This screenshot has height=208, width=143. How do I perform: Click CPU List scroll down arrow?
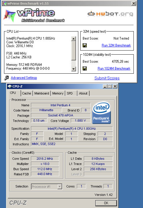coord(73,69)
